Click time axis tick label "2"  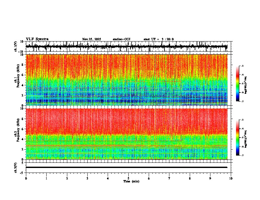67,178
